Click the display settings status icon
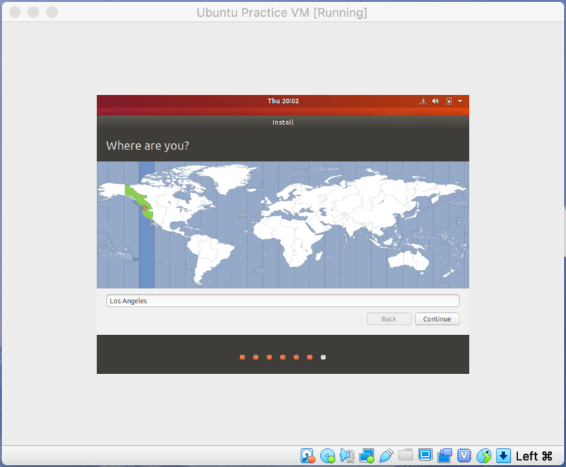Screen dimensions: 566x467 [x=425, y=455]
